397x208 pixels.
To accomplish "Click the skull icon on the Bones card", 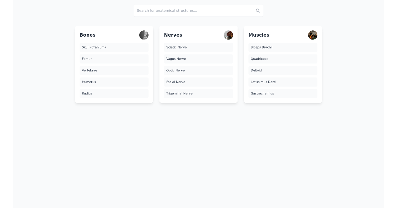I will click(x=144, y=35).
